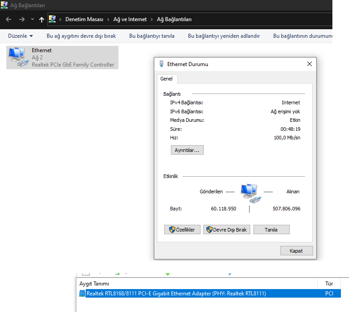Open the recent locations dropdown chevron

point(32,19)
